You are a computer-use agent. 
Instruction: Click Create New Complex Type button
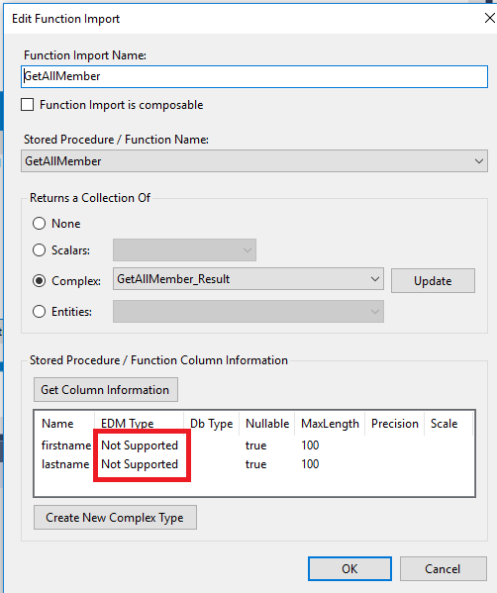click(x=115, y=517)
